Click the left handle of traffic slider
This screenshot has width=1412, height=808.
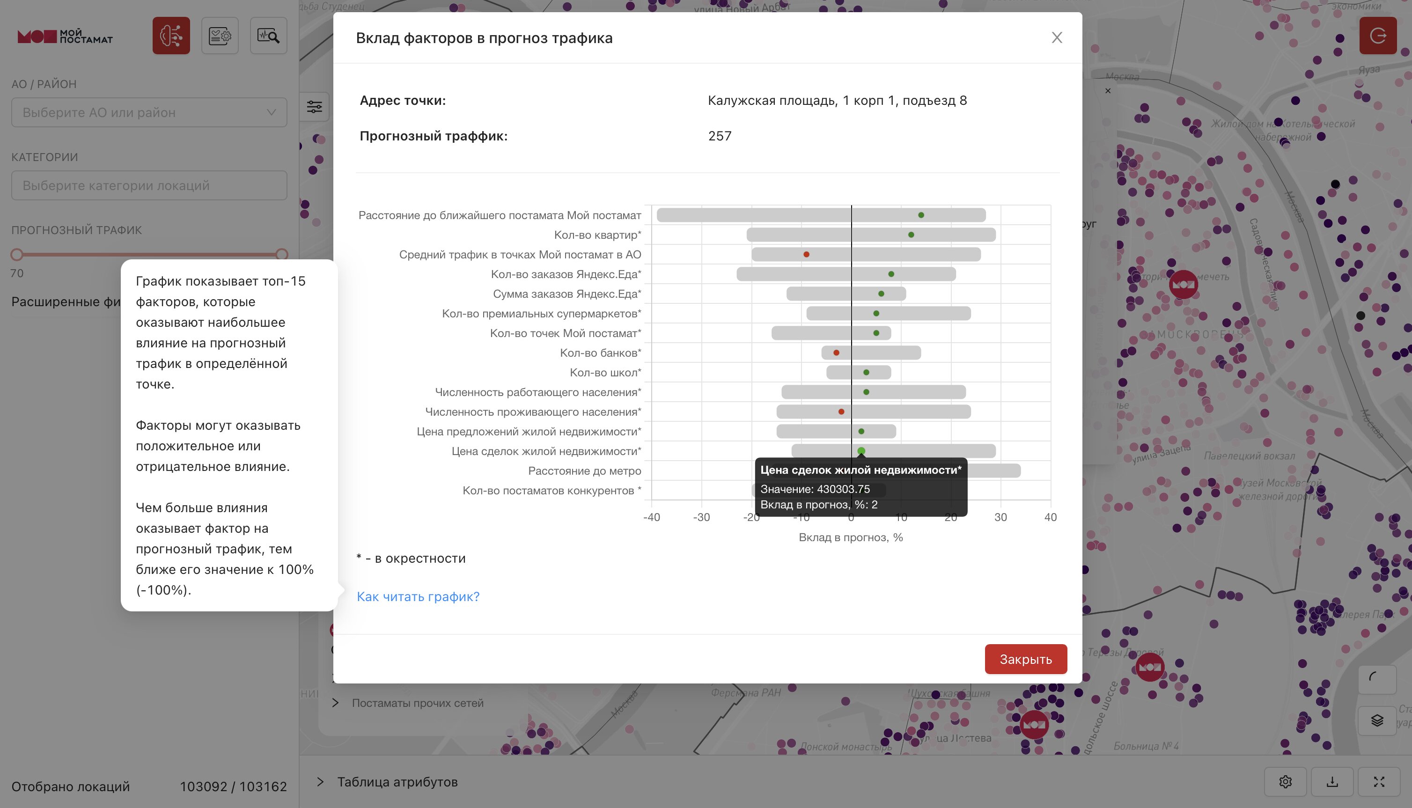click(x=17, y=255)
